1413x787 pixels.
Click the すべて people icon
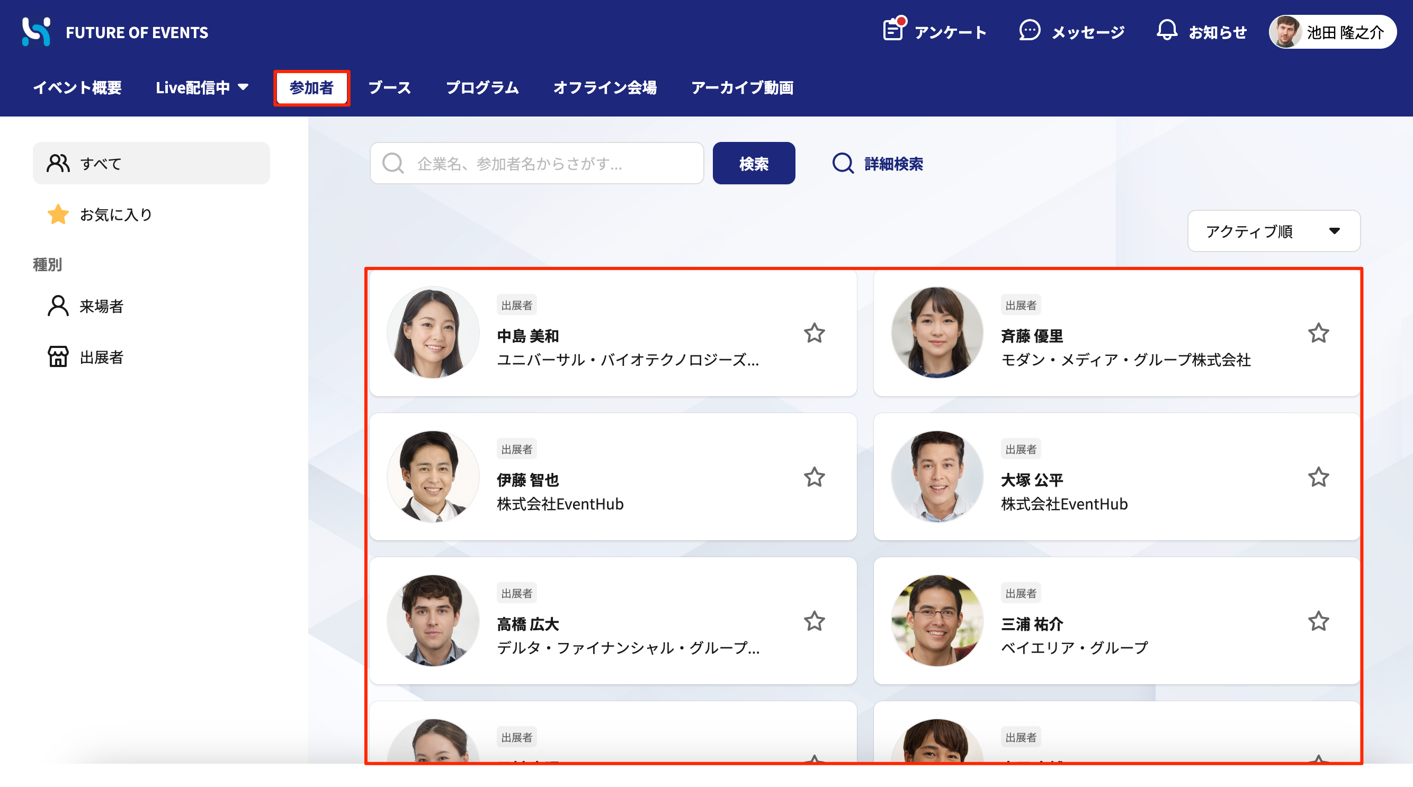click(x=58, y=164)
